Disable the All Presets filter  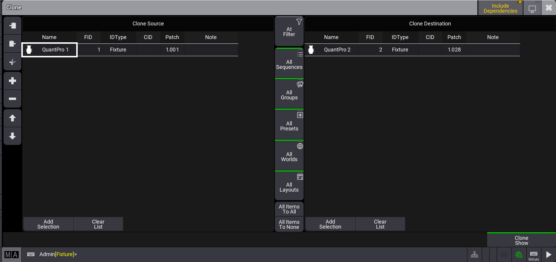289,125
